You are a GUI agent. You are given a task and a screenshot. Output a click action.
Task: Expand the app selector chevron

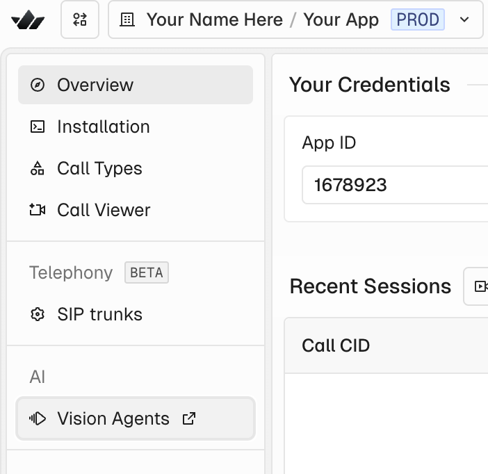(x=464, y=19)
